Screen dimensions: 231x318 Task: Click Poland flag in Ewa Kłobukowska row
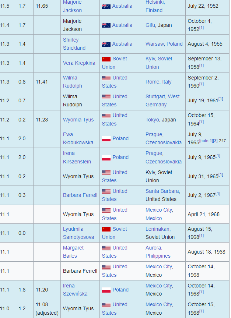coord(106,139)
